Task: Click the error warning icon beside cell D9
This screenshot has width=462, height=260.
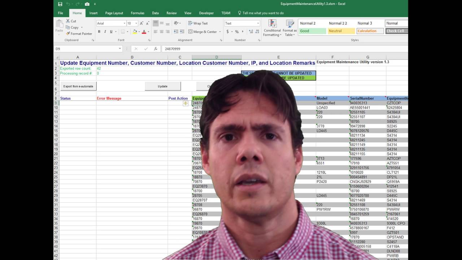Action: pyautogui.click(x=186, y=103)
